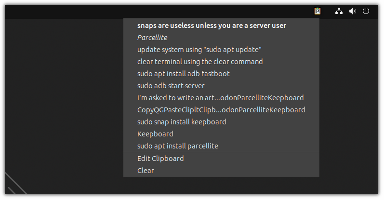The width and height of the screenshot is (384, 200).
Task: Select the bold "snaps are useless" clipboard entry
Action: point(212,26)
